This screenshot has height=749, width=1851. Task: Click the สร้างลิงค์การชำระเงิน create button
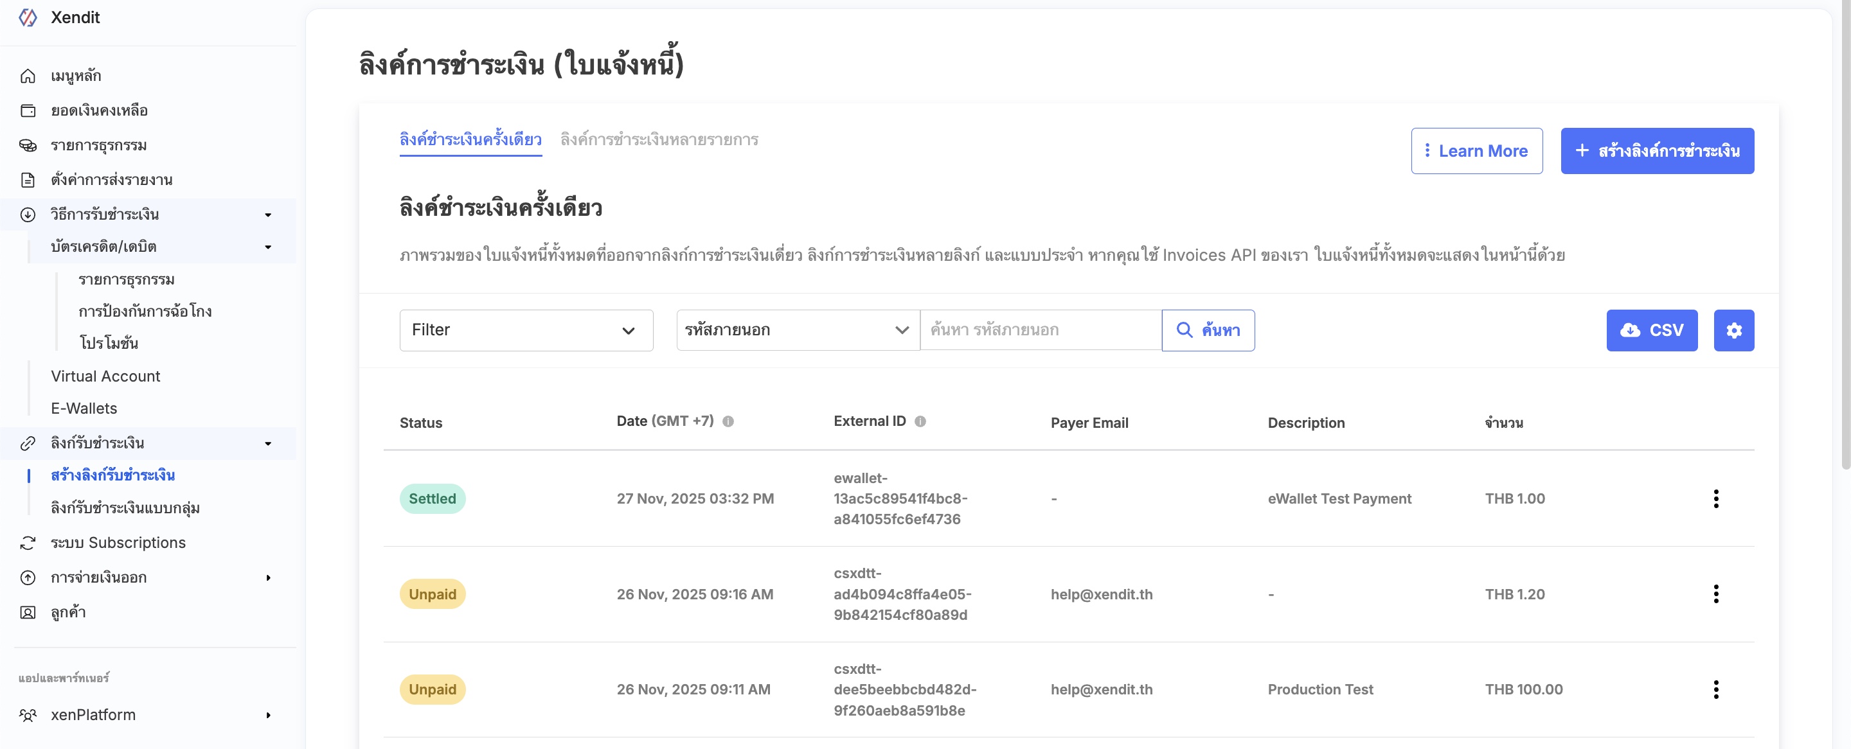click(x=1656, y=151)
